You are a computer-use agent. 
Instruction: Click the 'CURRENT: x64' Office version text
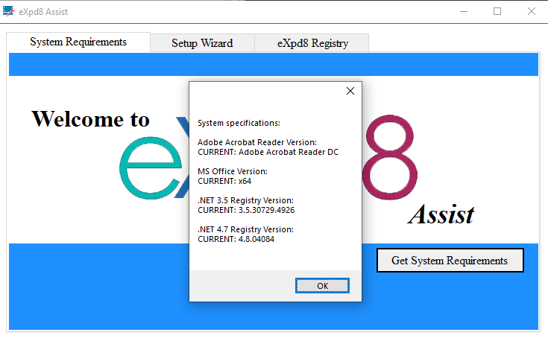tap(224, 181)
